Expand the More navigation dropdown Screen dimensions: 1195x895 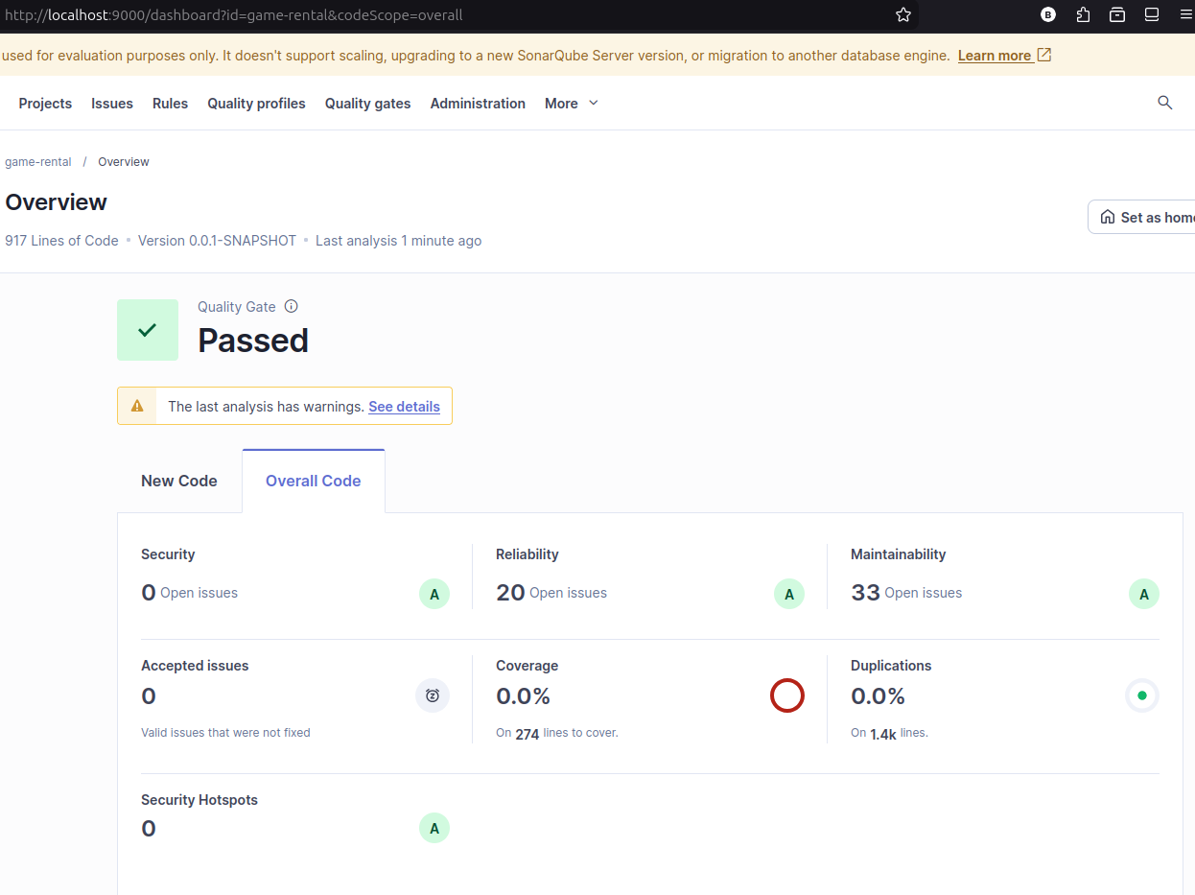(572, 103)
